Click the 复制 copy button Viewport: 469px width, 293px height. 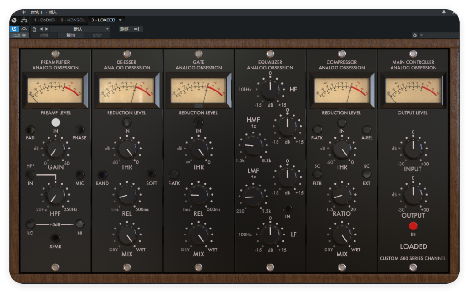71,36
